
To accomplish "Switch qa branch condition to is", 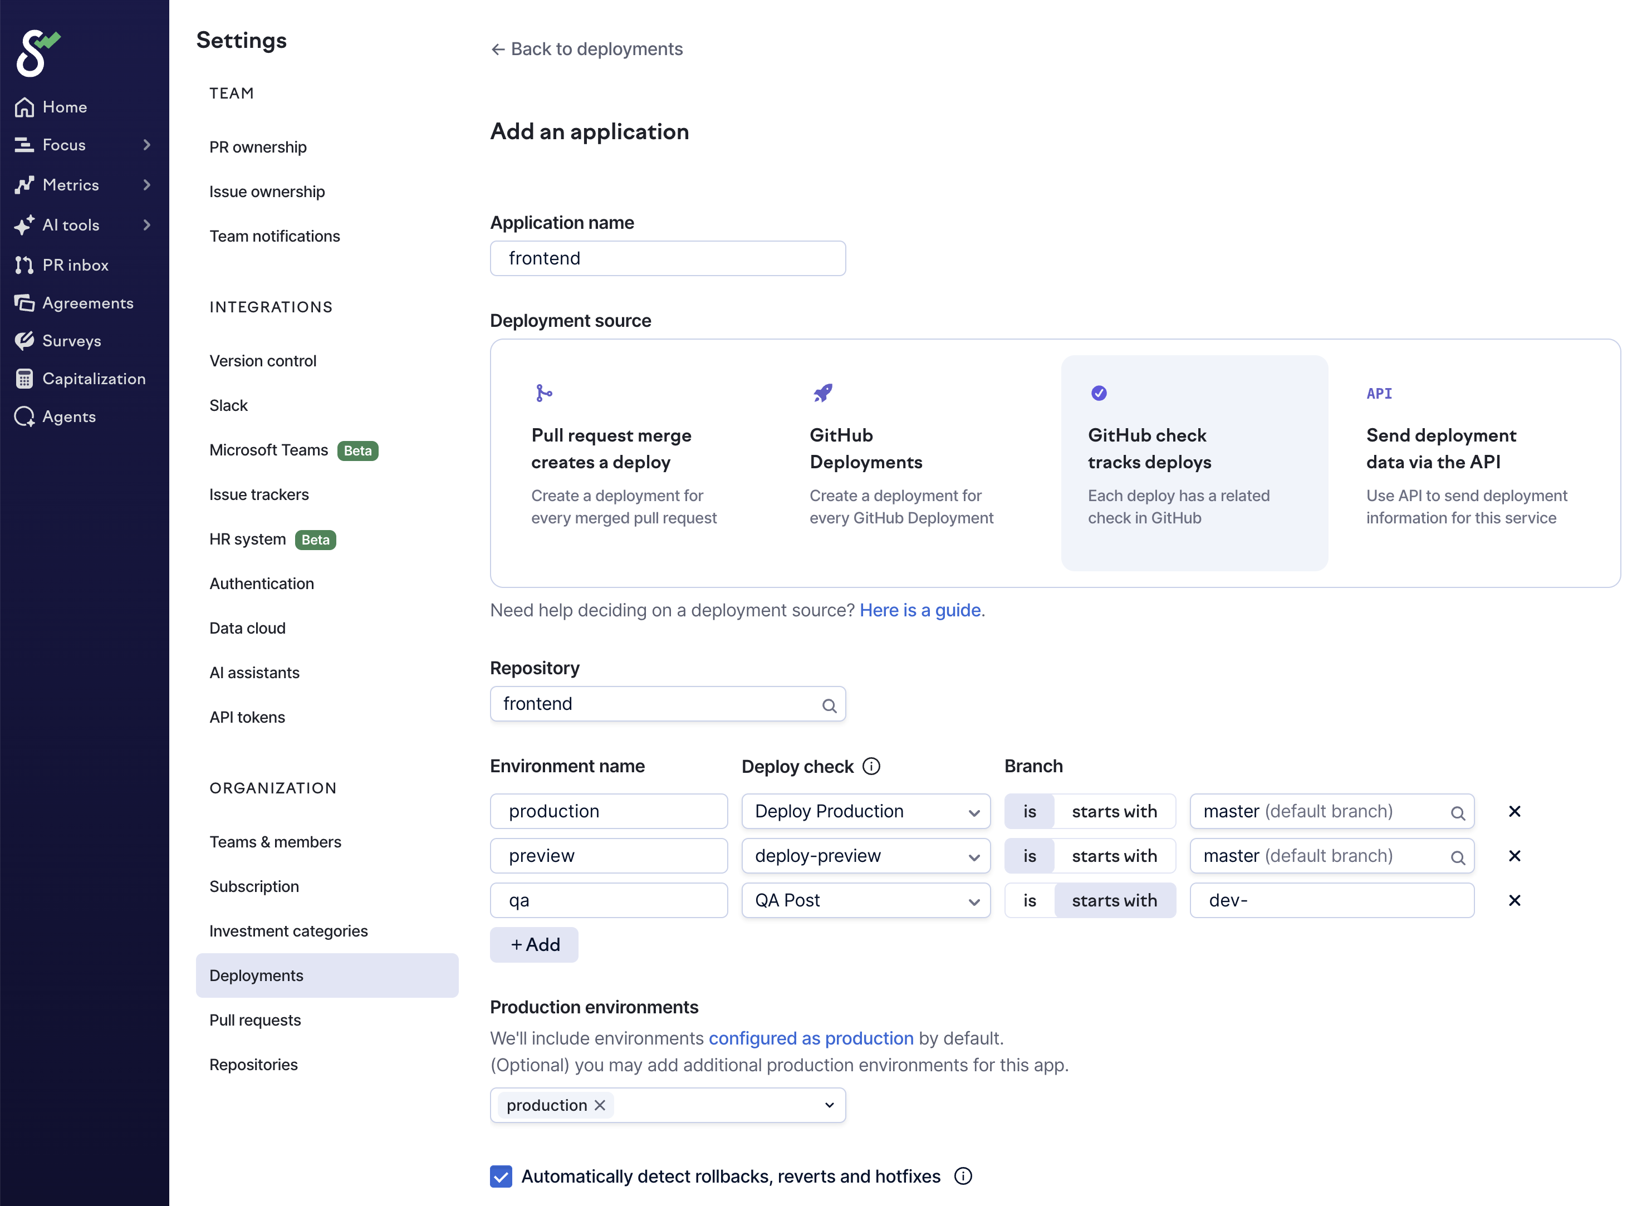I will pyautogui.click(x=1029, y=900).
